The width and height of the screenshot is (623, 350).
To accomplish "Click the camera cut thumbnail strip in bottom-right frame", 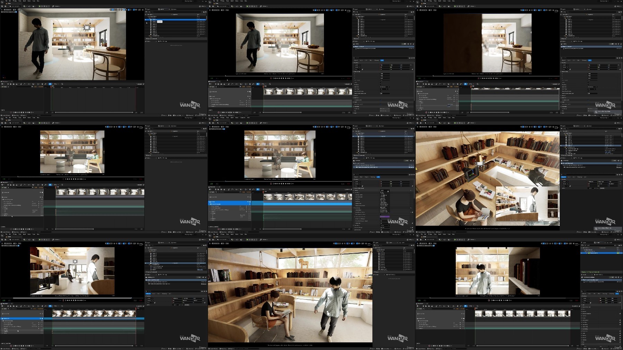I will coord(522,313).
